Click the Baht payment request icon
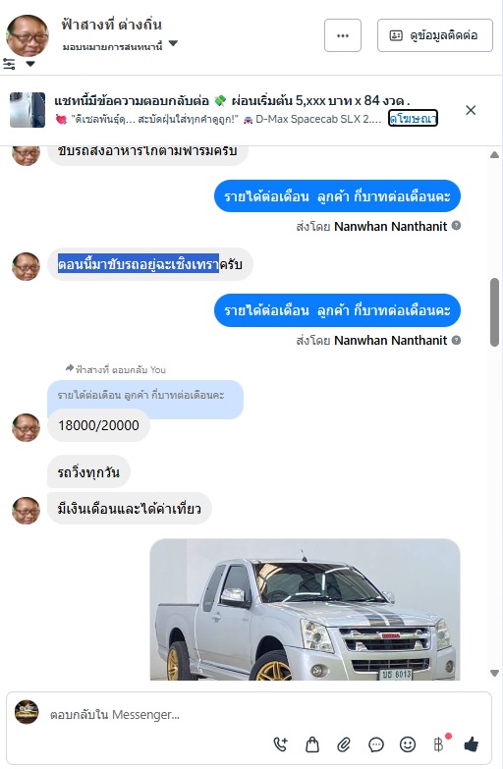This screenshot has height=769, width=503. 439,744
